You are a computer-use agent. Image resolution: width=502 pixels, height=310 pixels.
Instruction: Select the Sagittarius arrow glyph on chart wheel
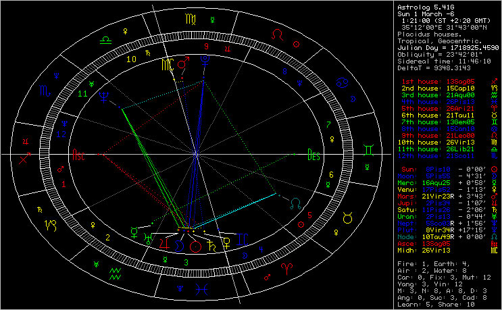click(25, 159)
